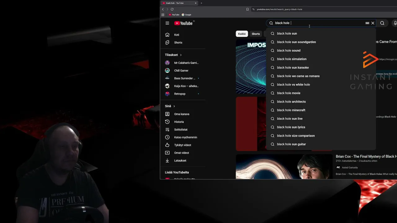Click the browser back arrow

[x=163, y=9]
